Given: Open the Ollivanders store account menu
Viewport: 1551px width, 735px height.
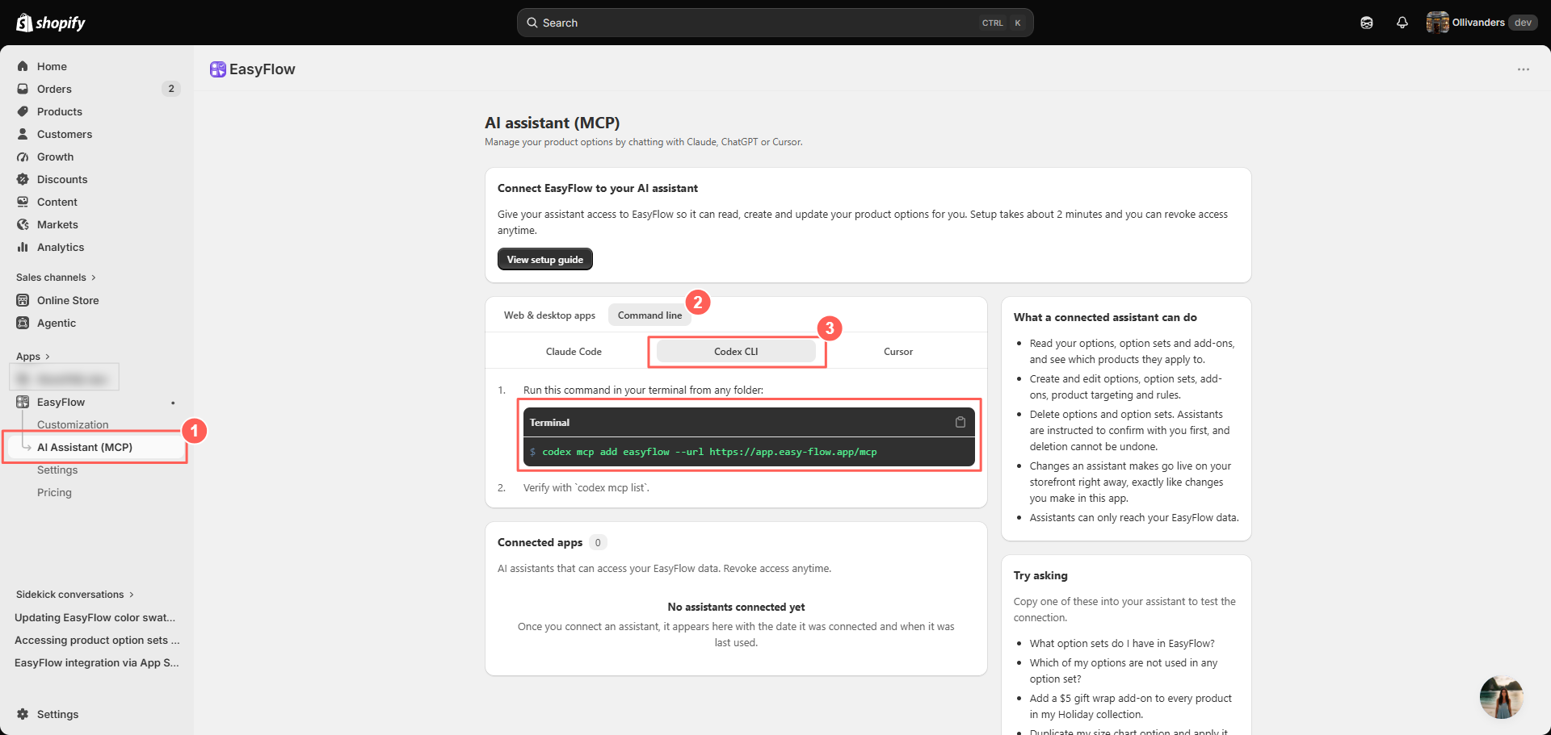Looking at the screenshot, I should click(1482, 23).
